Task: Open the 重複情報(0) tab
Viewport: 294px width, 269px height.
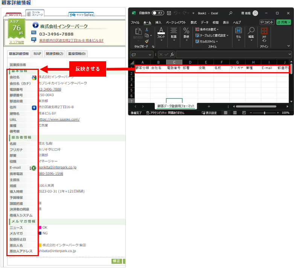Action: [x=77, y=54]
